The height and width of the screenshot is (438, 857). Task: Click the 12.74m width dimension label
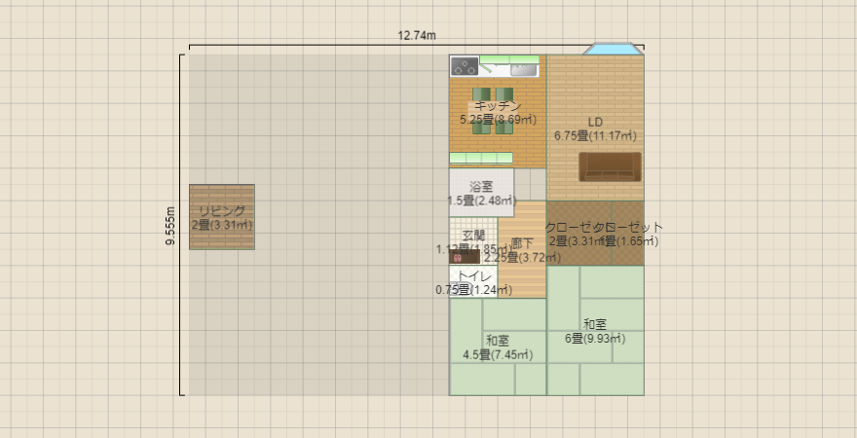pos(417,36)
